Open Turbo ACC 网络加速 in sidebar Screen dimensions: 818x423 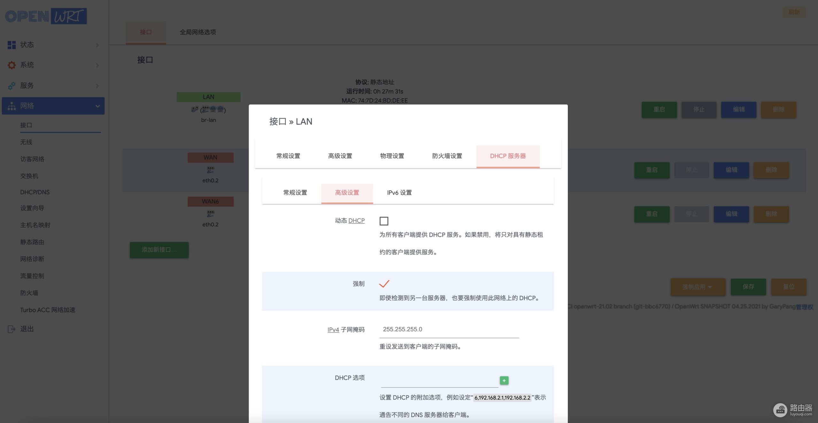[x=48, y=310]
